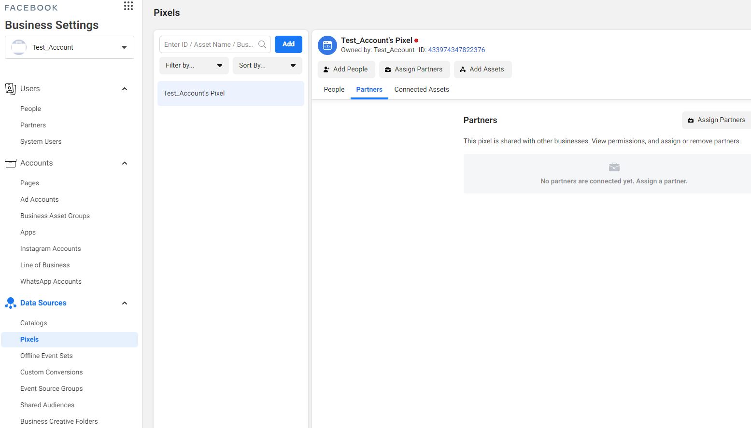Click the Add Assets button

[x=482, y=69]
